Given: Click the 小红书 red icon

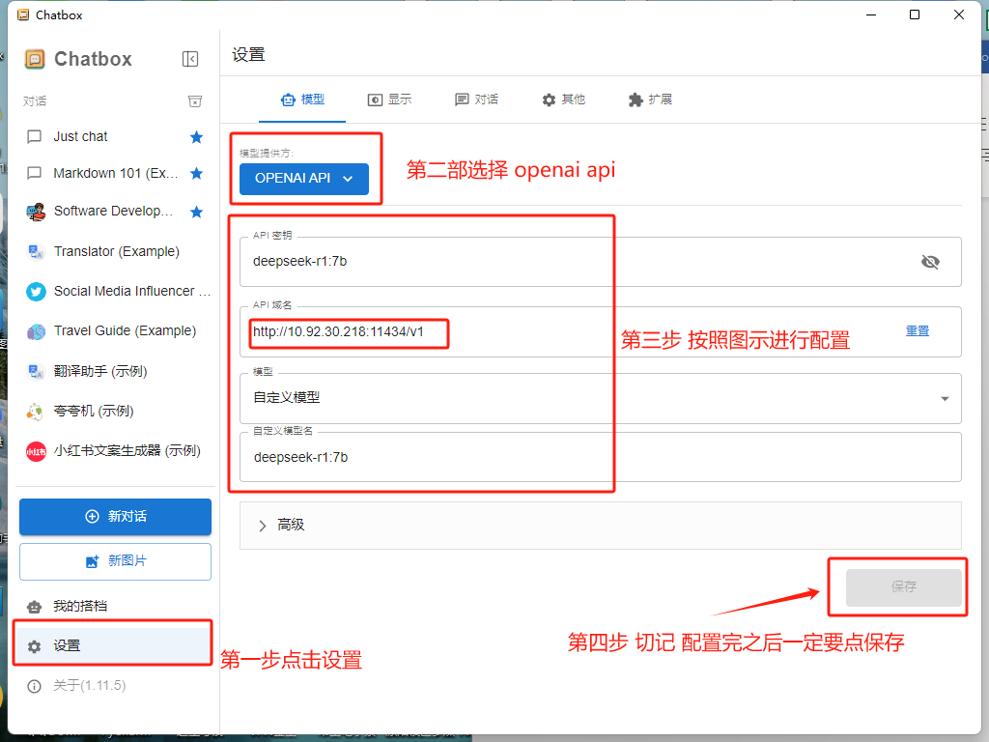Looking at the screenshot, I should 36,451.
